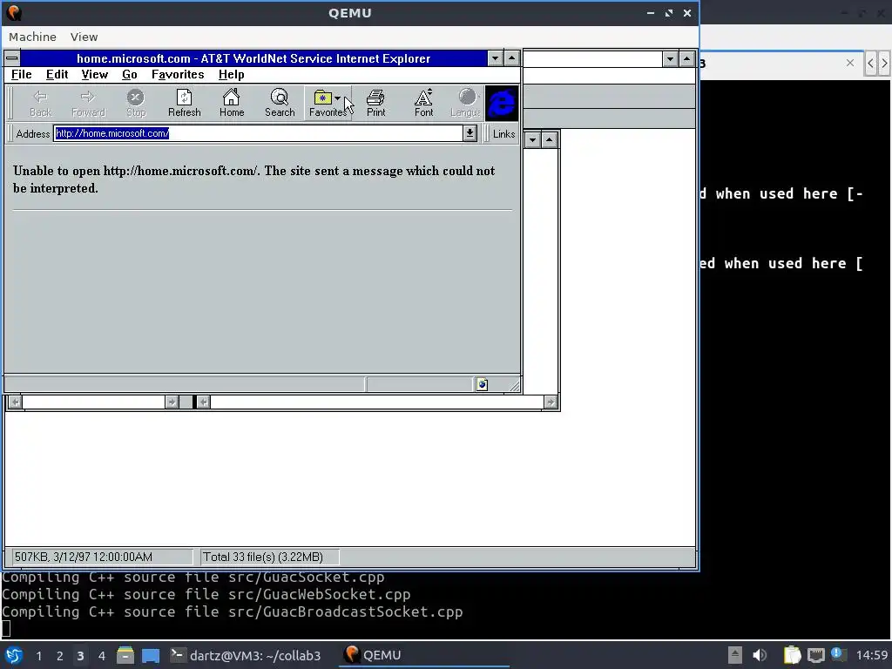Click the Font size toolbar icon
Image resolution: width=892 pixels, height=669 pixels.
[423, 103]
